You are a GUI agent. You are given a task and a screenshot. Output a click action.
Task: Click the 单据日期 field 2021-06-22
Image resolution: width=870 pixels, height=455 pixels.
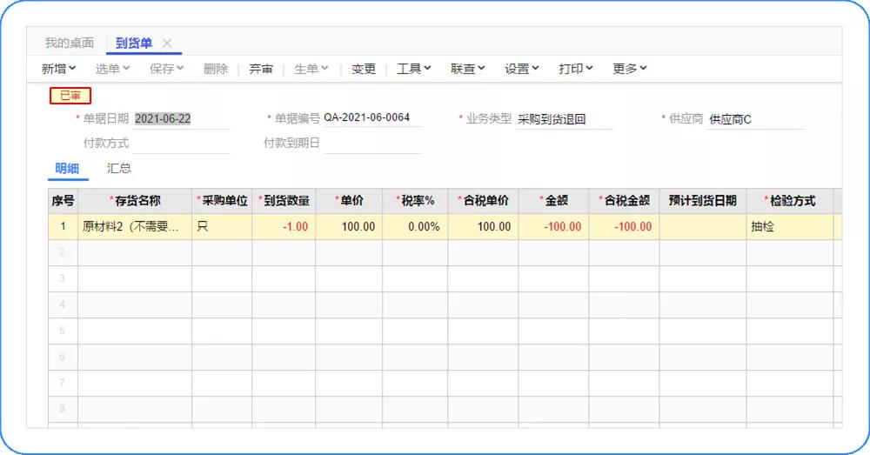181,118
